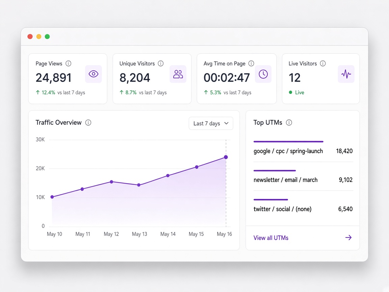The image size is (389, 292).
Task: Click the May 13 axis label
Action: tap(139, 234)
